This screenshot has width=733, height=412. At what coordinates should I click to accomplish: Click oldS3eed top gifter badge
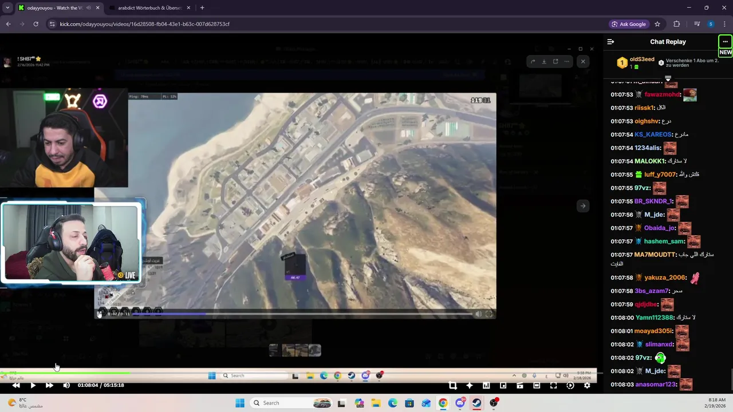click(x=622, y=63)
